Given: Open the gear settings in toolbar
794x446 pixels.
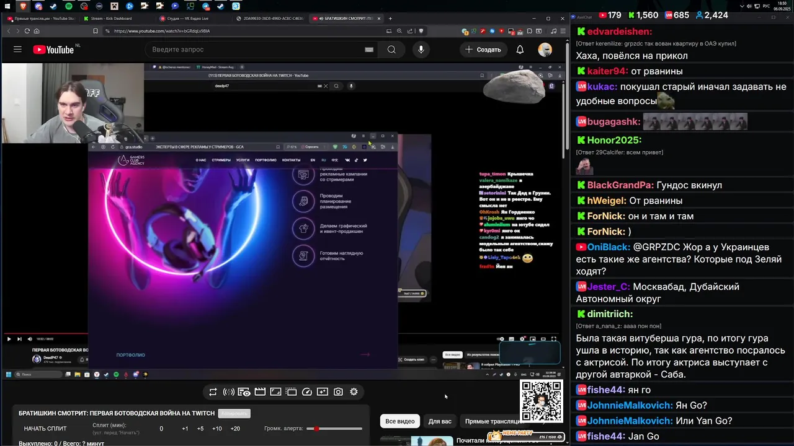Looking at the screenshot, I should tap(354, 392).
